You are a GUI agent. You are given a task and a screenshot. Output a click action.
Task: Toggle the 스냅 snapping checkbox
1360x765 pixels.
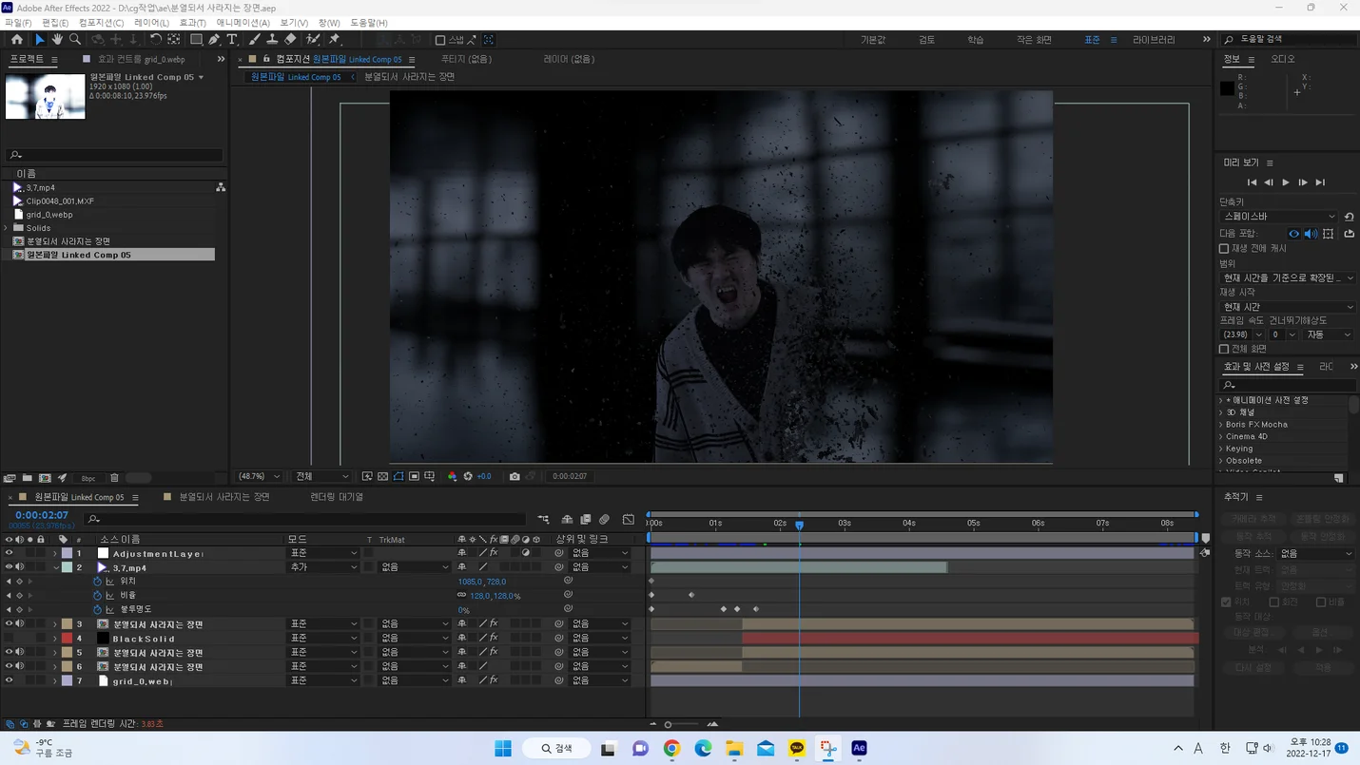pos(440,40)
